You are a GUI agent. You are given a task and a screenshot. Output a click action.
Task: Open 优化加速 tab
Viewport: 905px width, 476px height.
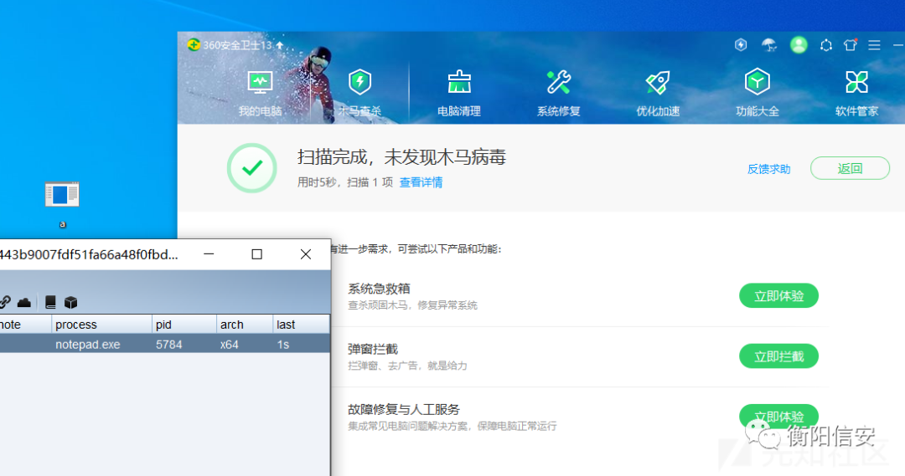[x=658, y=94]
